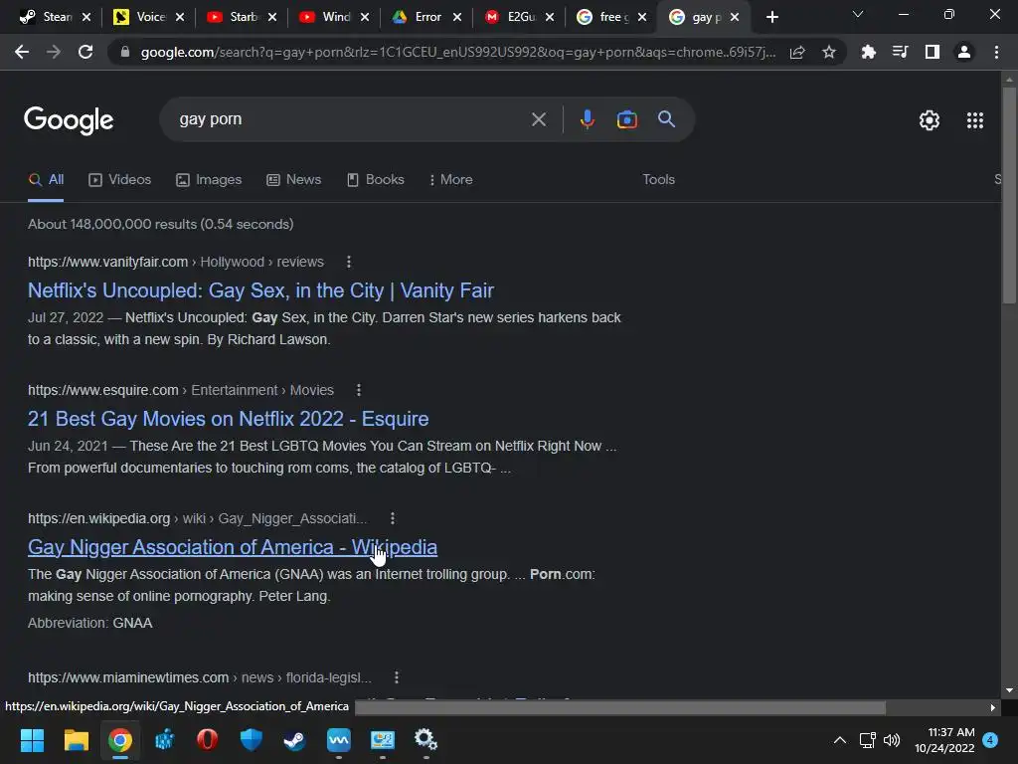Image resolution: width=1018 pixels, height=764 pixels.
Task: Open Opera browser from the taskbar
Action: click(x=207, y=740)
